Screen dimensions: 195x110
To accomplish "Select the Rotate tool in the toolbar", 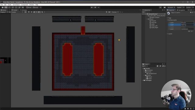I will click(x=9, y=7).
